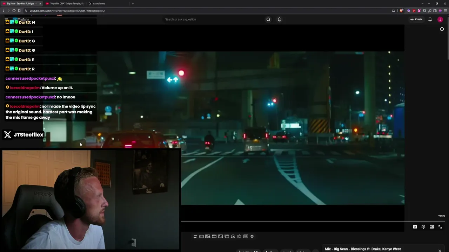Go back to the previous page
Viewport: 449px width, 252px height.
4,11
